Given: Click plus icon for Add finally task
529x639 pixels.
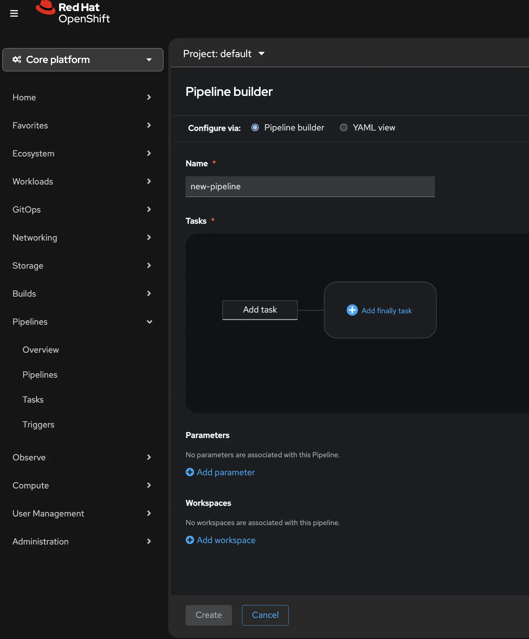Looking at the screenshot, I should pyautogui.click(x=352, y=310).
